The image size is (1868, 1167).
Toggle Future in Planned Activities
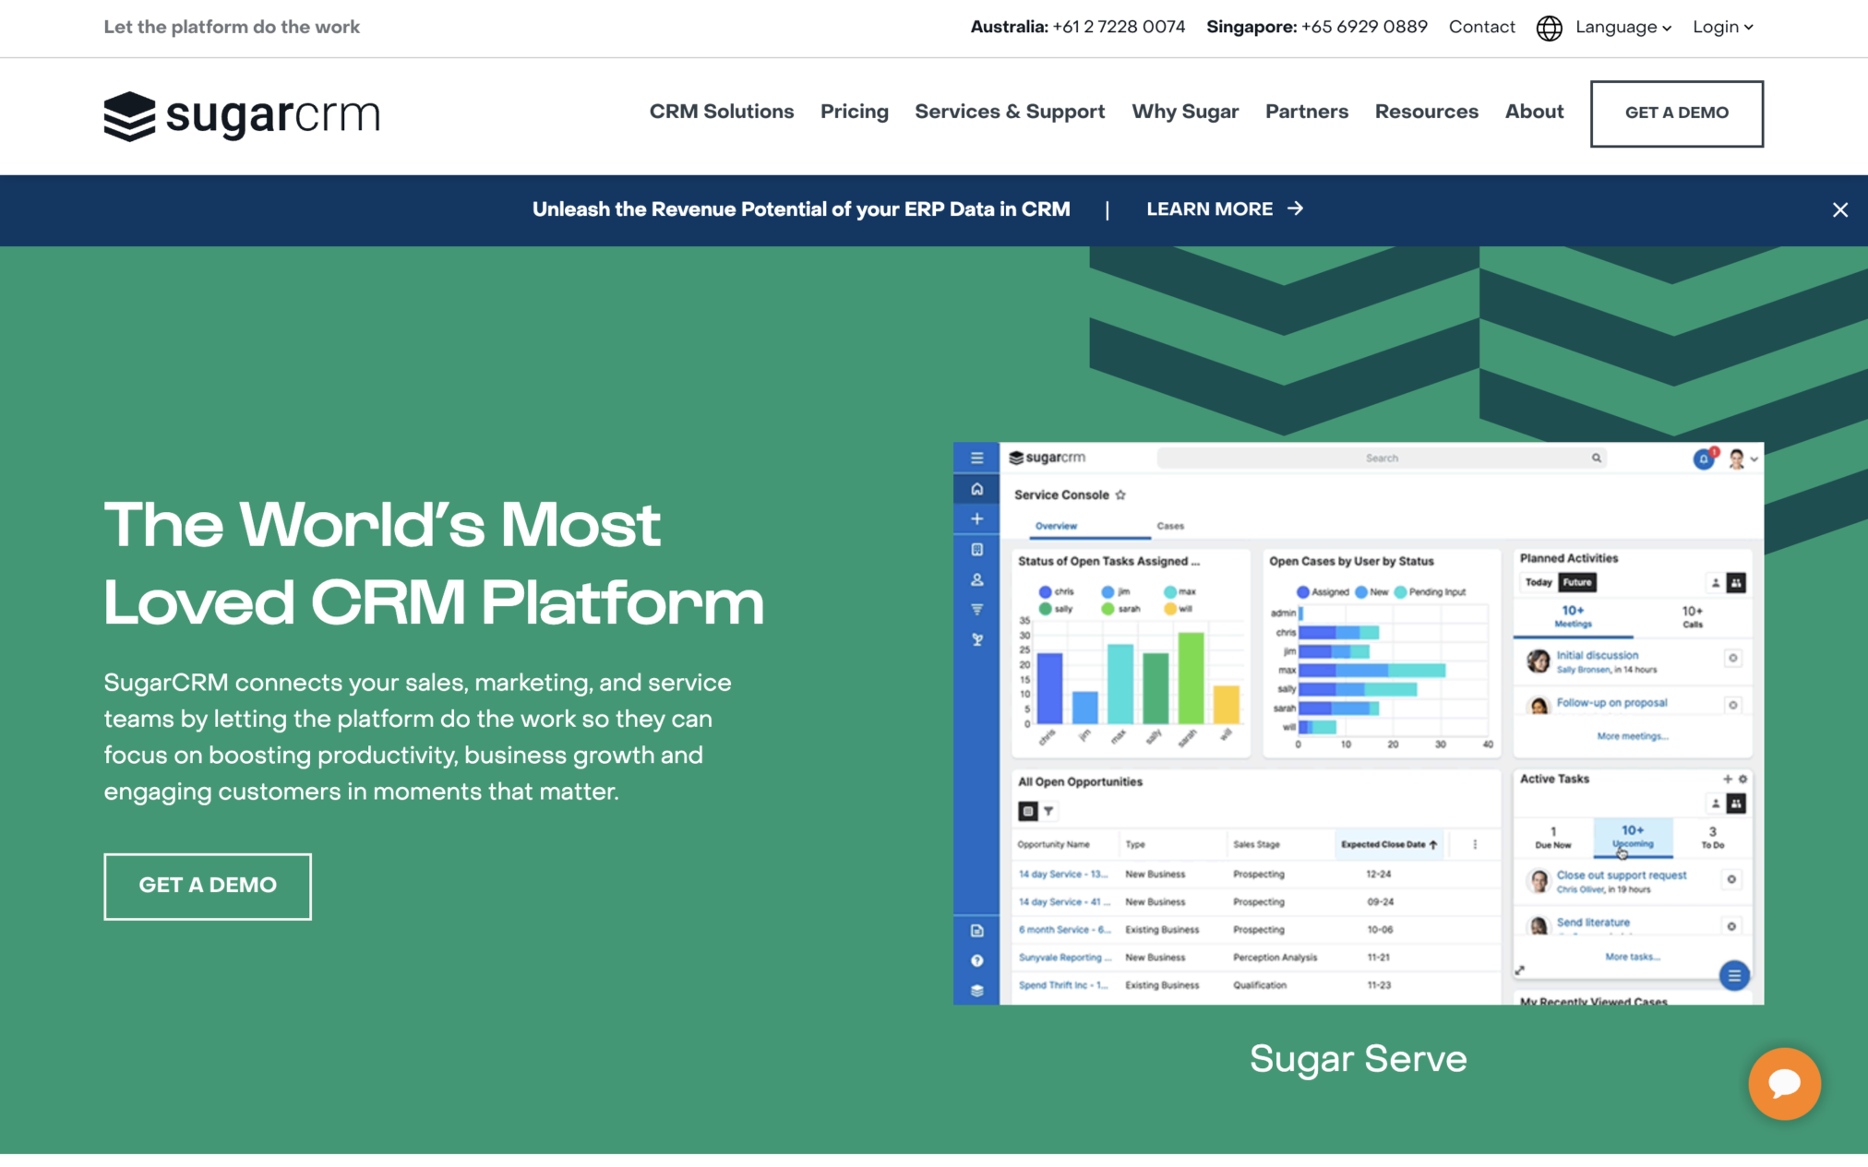[x=1576, y=582]
